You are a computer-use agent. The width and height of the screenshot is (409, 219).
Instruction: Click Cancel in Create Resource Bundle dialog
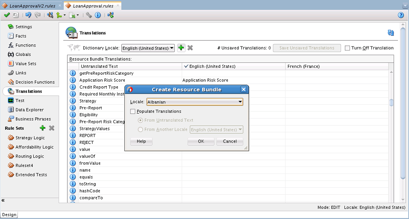(230, 141)
